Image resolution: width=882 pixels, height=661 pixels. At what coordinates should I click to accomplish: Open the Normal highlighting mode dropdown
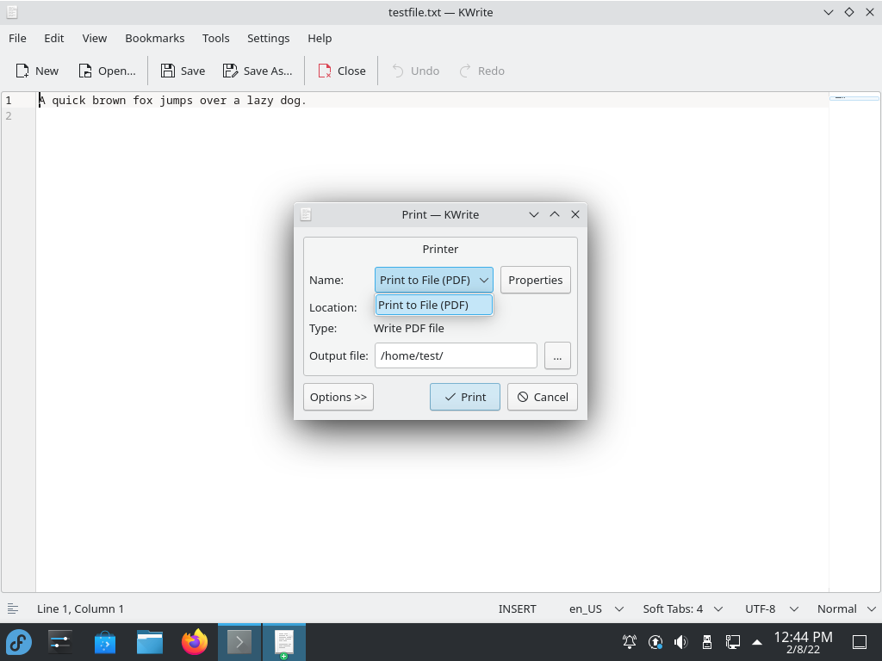[846, 608]
